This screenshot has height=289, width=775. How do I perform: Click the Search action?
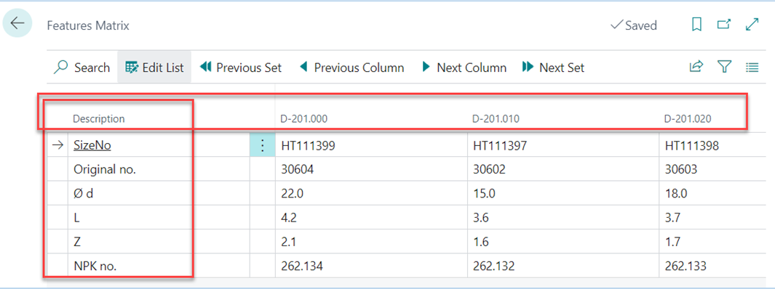(82, 67)
